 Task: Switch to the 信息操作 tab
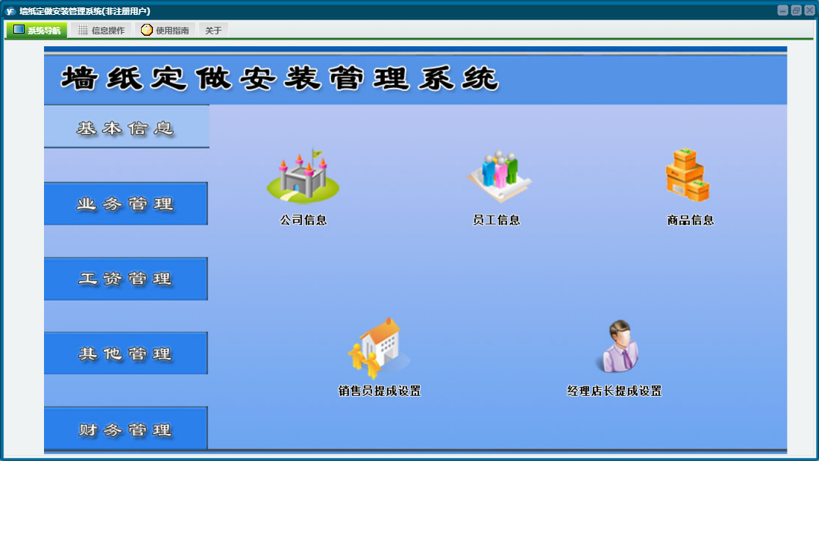pos(101,31)
